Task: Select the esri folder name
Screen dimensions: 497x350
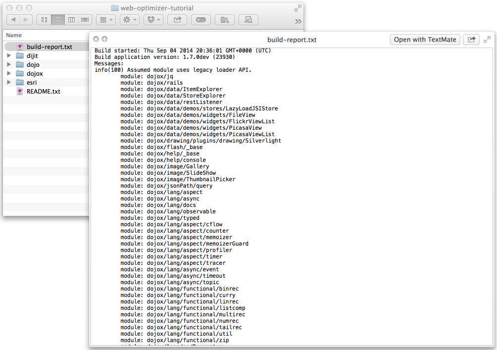Action: (32, 83)
